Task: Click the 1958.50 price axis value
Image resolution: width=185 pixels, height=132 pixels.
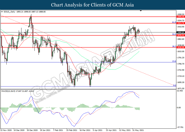Action: (x=181, y=14)
